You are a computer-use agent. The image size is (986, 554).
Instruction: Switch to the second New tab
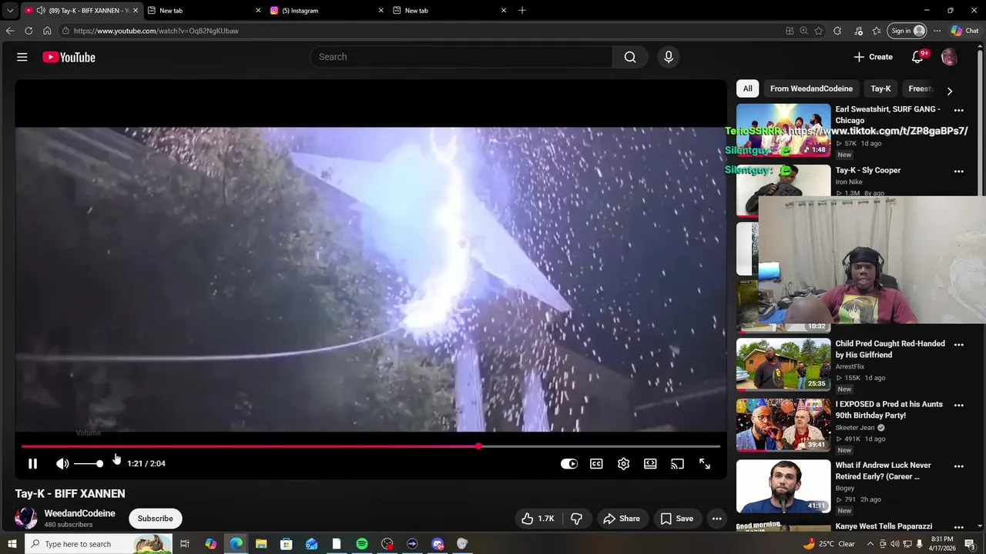[x=449, y=11]
